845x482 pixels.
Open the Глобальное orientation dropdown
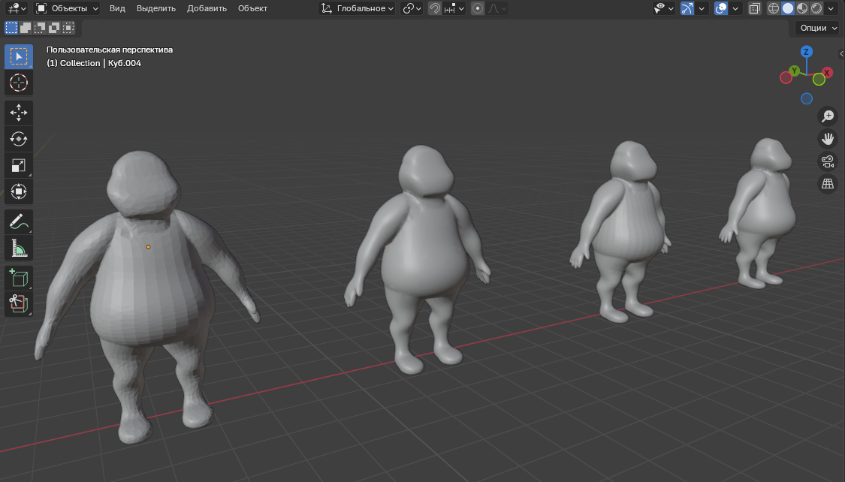357,8
